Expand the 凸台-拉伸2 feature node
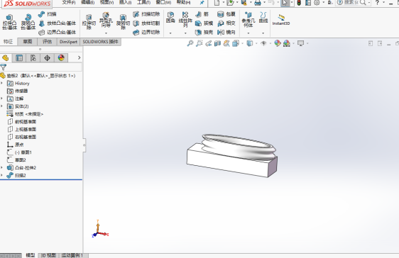This screenshot has width=399, height=258. point(2,167)
